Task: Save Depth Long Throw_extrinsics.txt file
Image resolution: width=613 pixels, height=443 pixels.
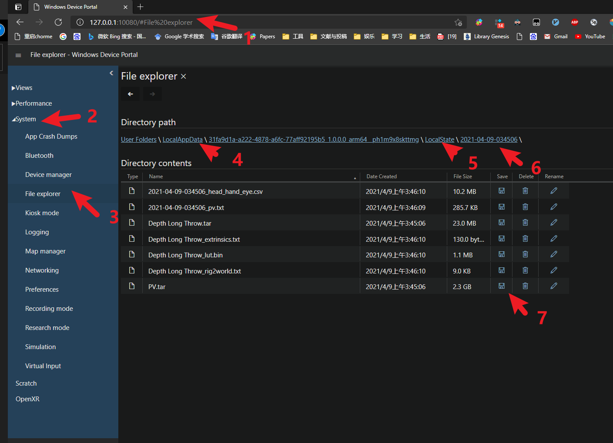Action: tap(501, 239)
